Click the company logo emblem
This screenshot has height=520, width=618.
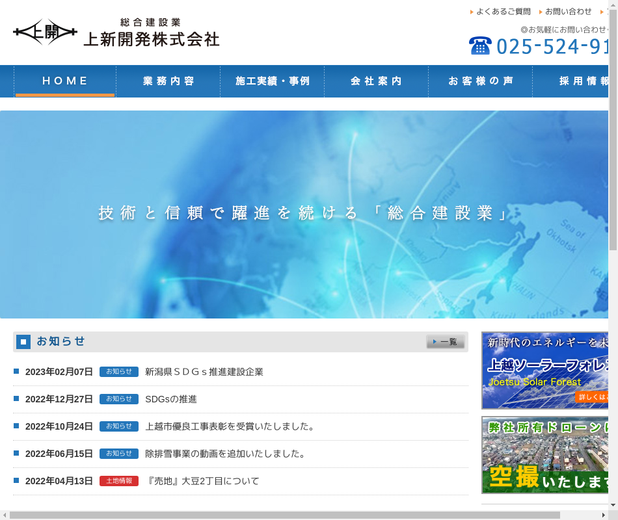click(x=45, y=32)
